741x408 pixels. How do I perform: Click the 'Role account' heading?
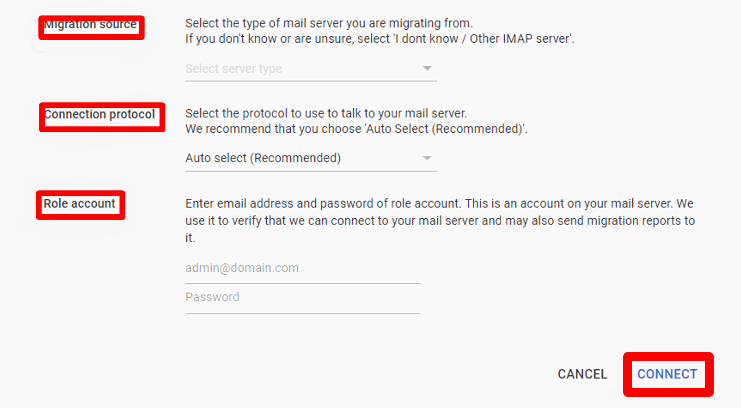79,204
